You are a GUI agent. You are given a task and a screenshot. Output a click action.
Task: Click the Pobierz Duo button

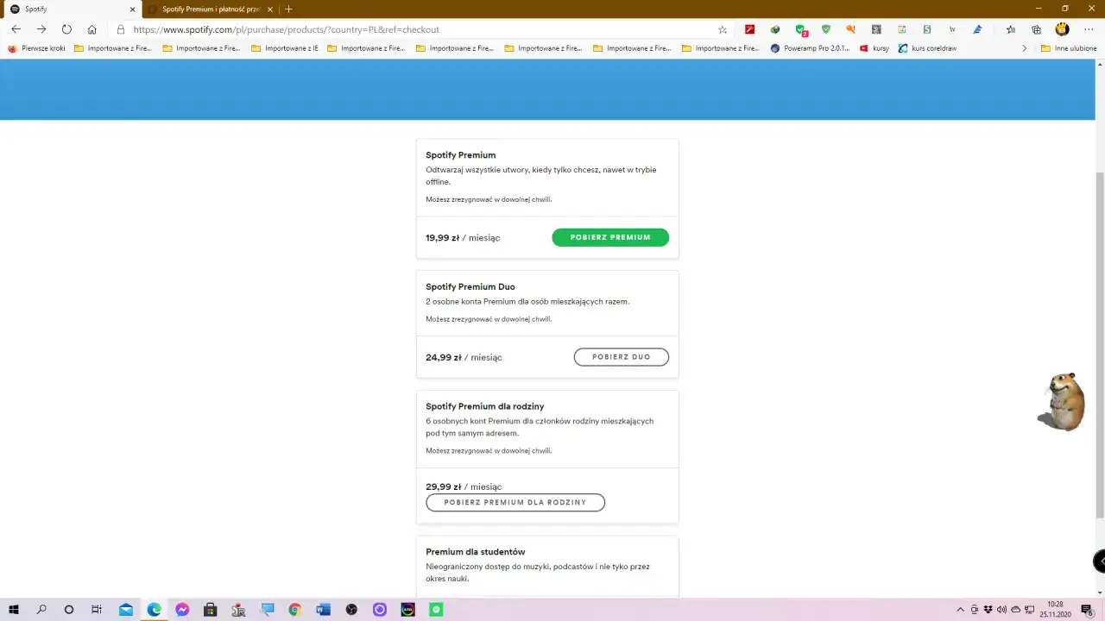pos(621,356)
